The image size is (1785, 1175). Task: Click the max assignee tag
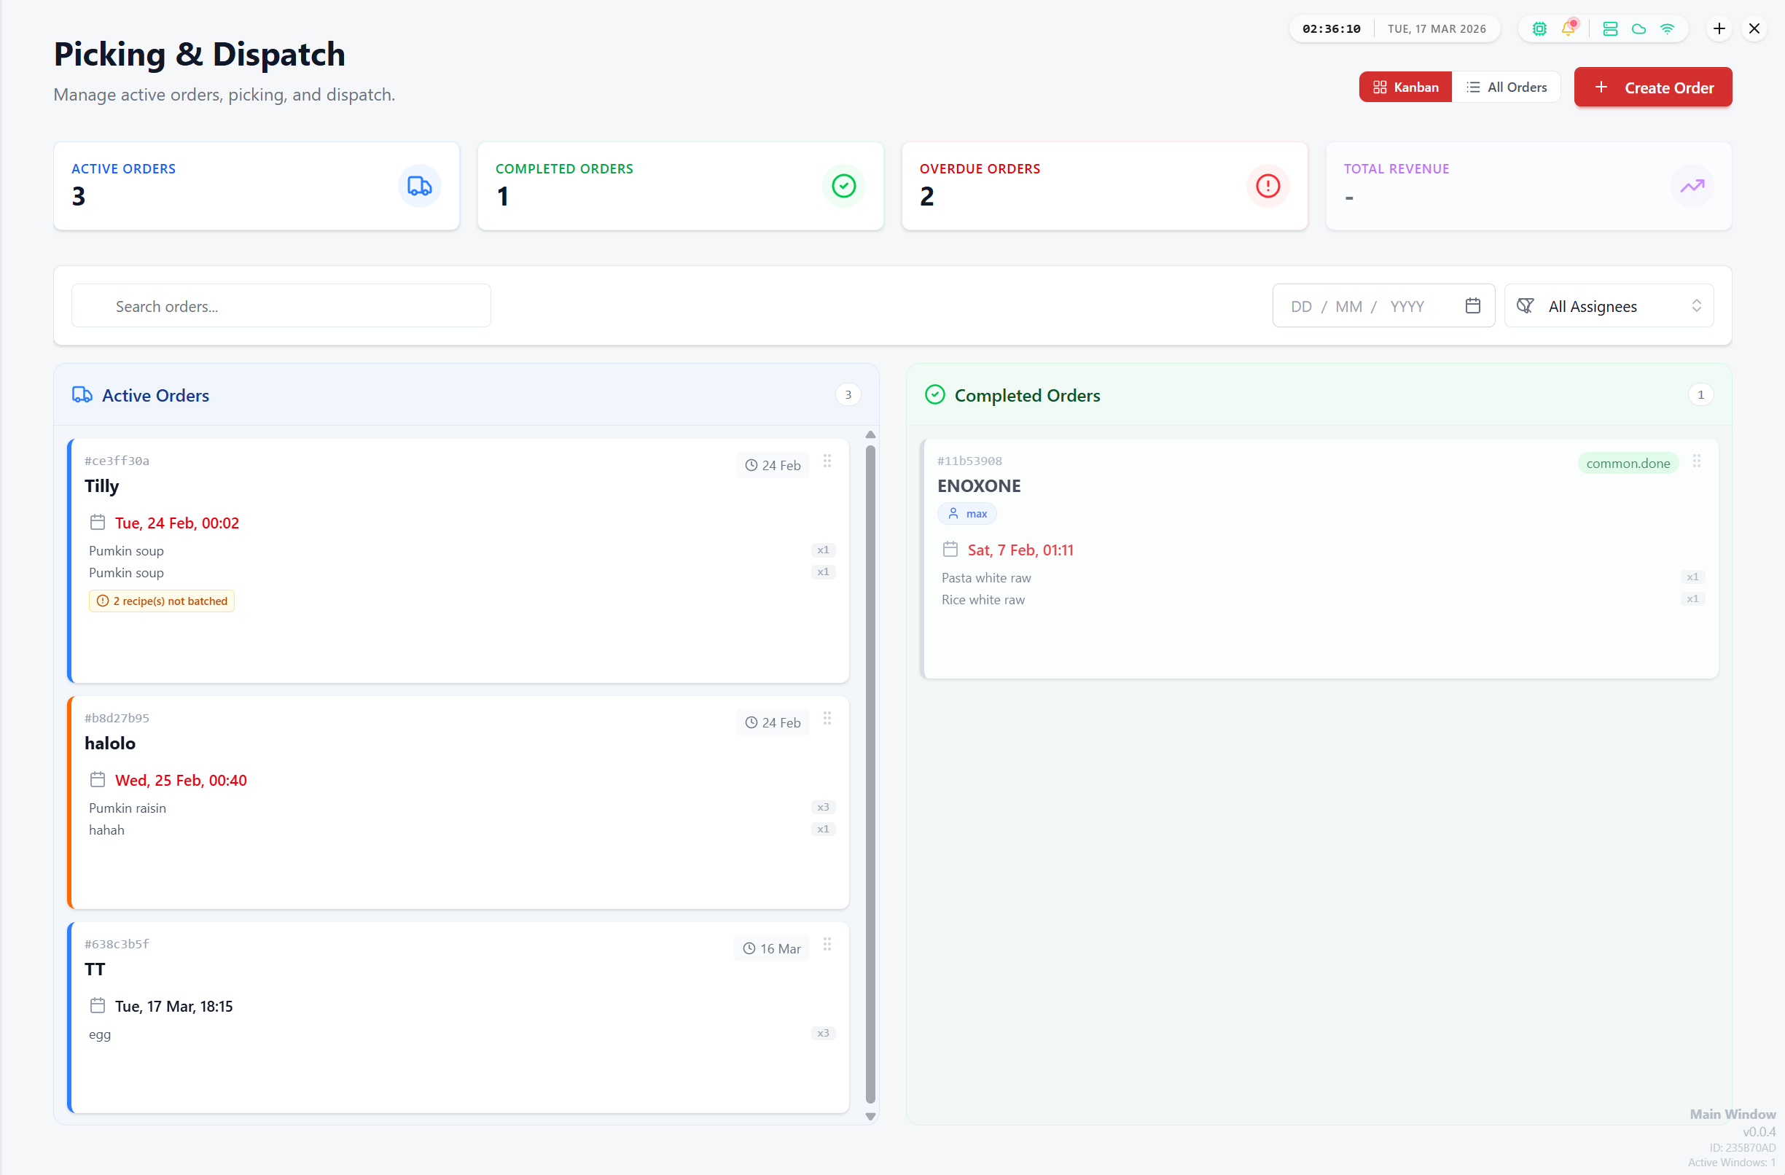[x=966, y=514]
